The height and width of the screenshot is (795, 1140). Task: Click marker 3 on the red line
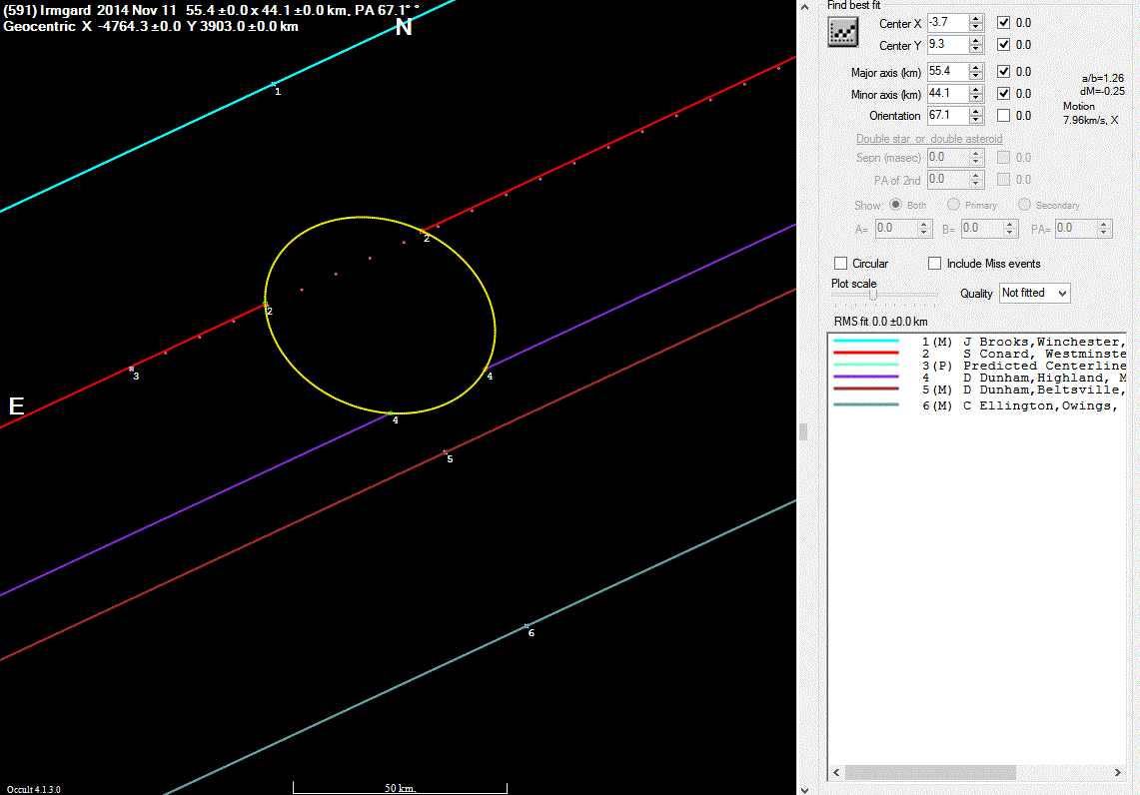click(x=131, y=370)
